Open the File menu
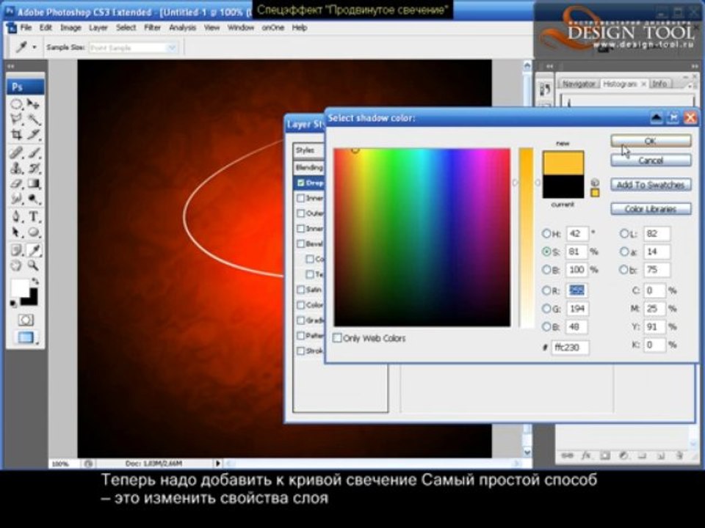 click(26, 28)
